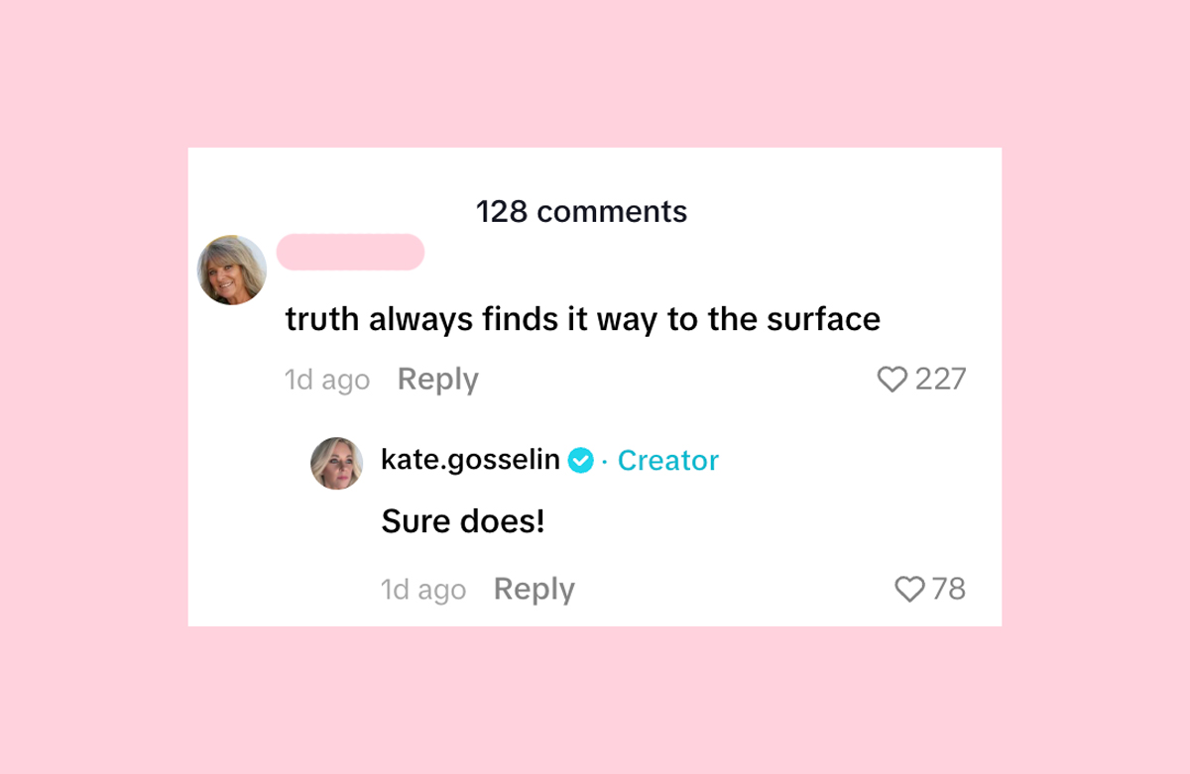Click the '128 comments' header

[x=581, y=211]
